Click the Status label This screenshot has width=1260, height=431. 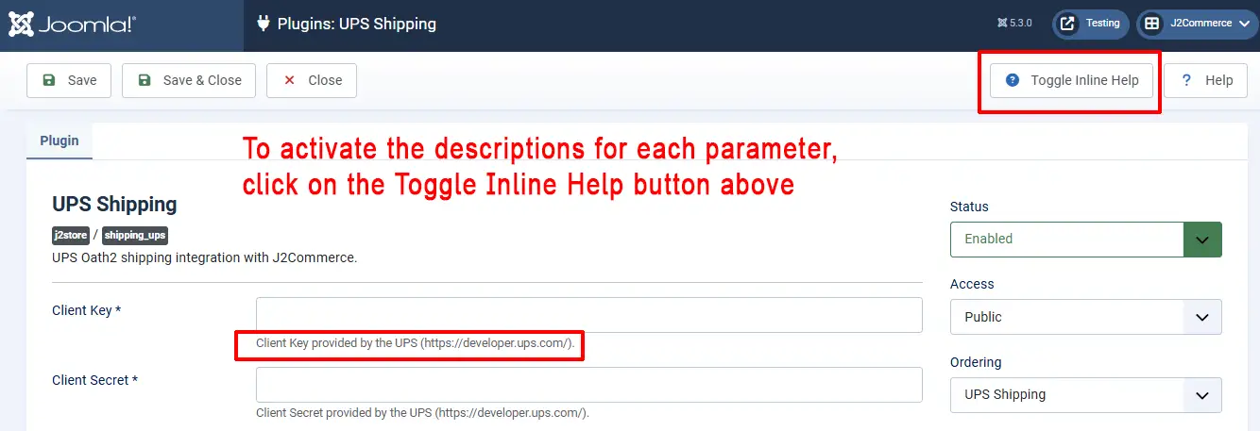coord(969,207)
